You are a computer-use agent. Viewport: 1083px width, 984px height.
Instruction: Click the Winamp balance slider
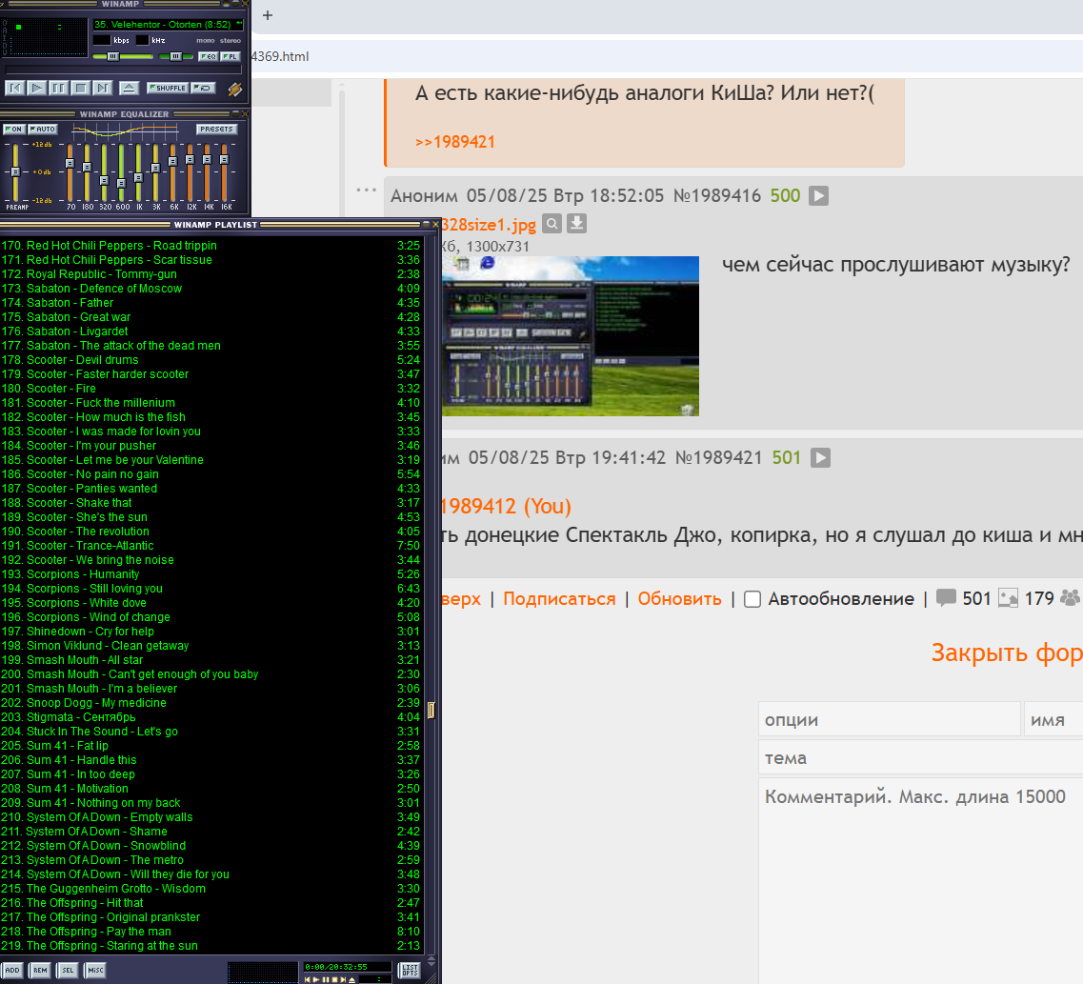(176, 56)
